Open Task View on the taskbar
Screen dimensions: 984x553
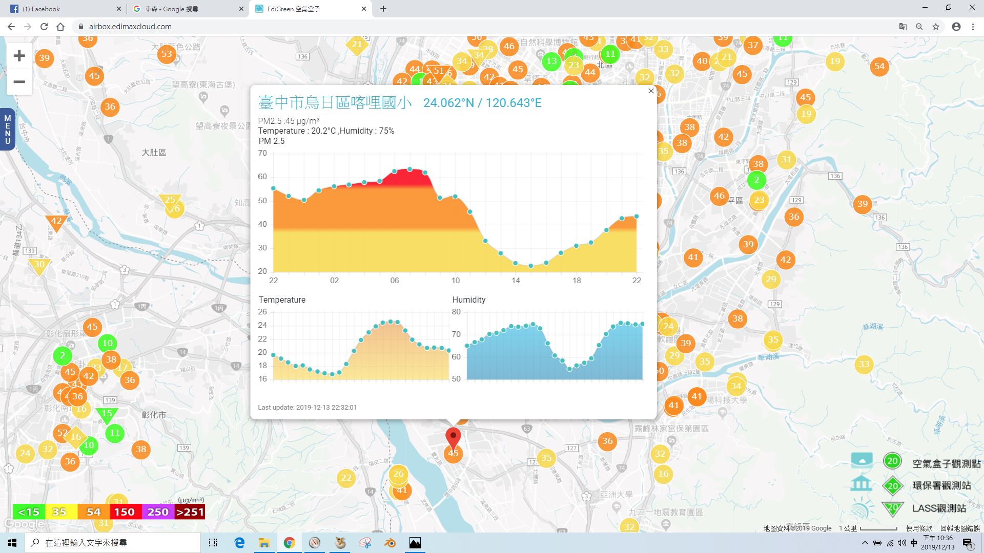pos(213,543)
